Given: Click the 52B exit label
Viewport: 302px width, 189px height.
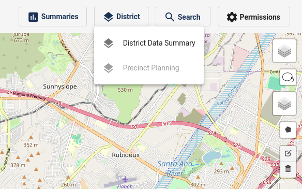Looking at the screenshot, I should [266, 159].
